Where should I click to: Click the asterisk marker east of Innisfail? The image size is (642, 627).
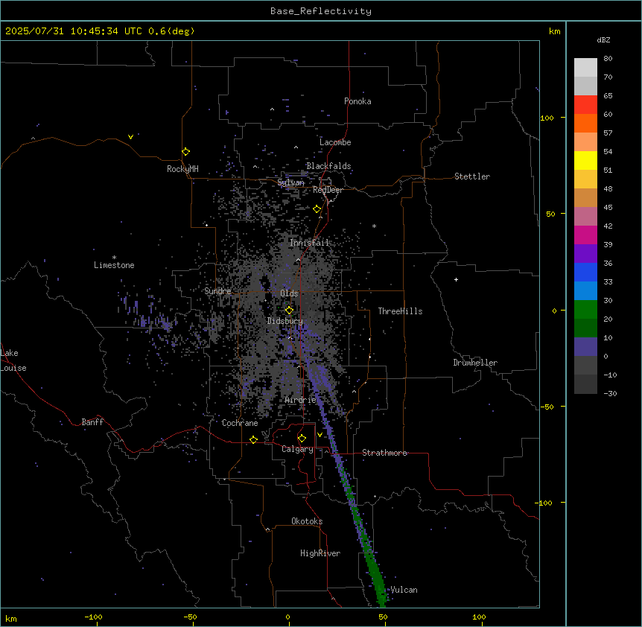[374, 226]
